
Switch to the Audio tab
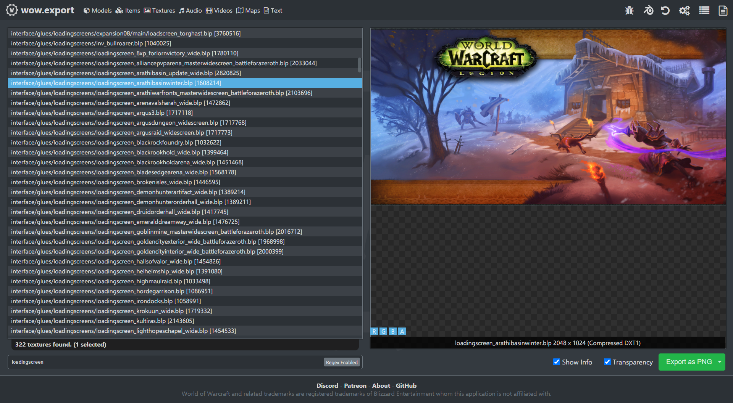[x=190, y=11]
